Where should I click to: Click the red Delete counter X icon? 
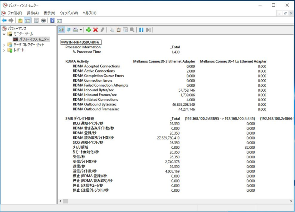tap(96, 30)
